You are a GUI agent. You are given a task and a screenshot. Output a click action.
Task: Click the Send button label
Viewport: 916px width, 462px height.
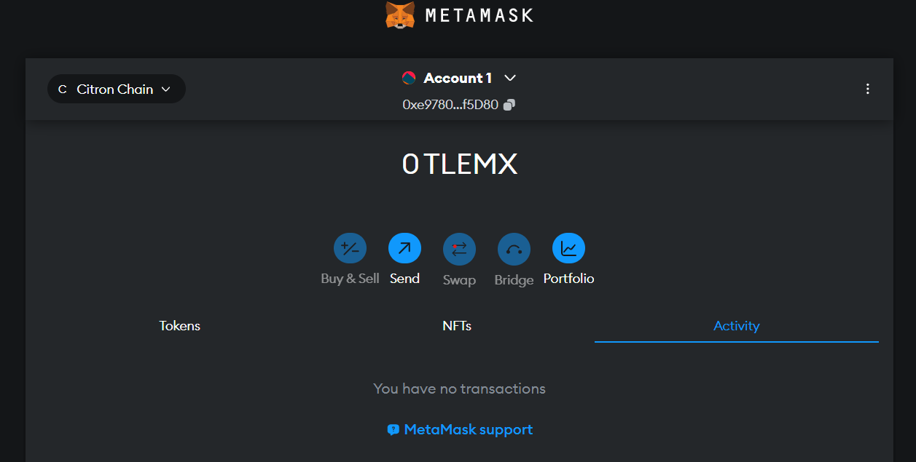click(404, 278)
